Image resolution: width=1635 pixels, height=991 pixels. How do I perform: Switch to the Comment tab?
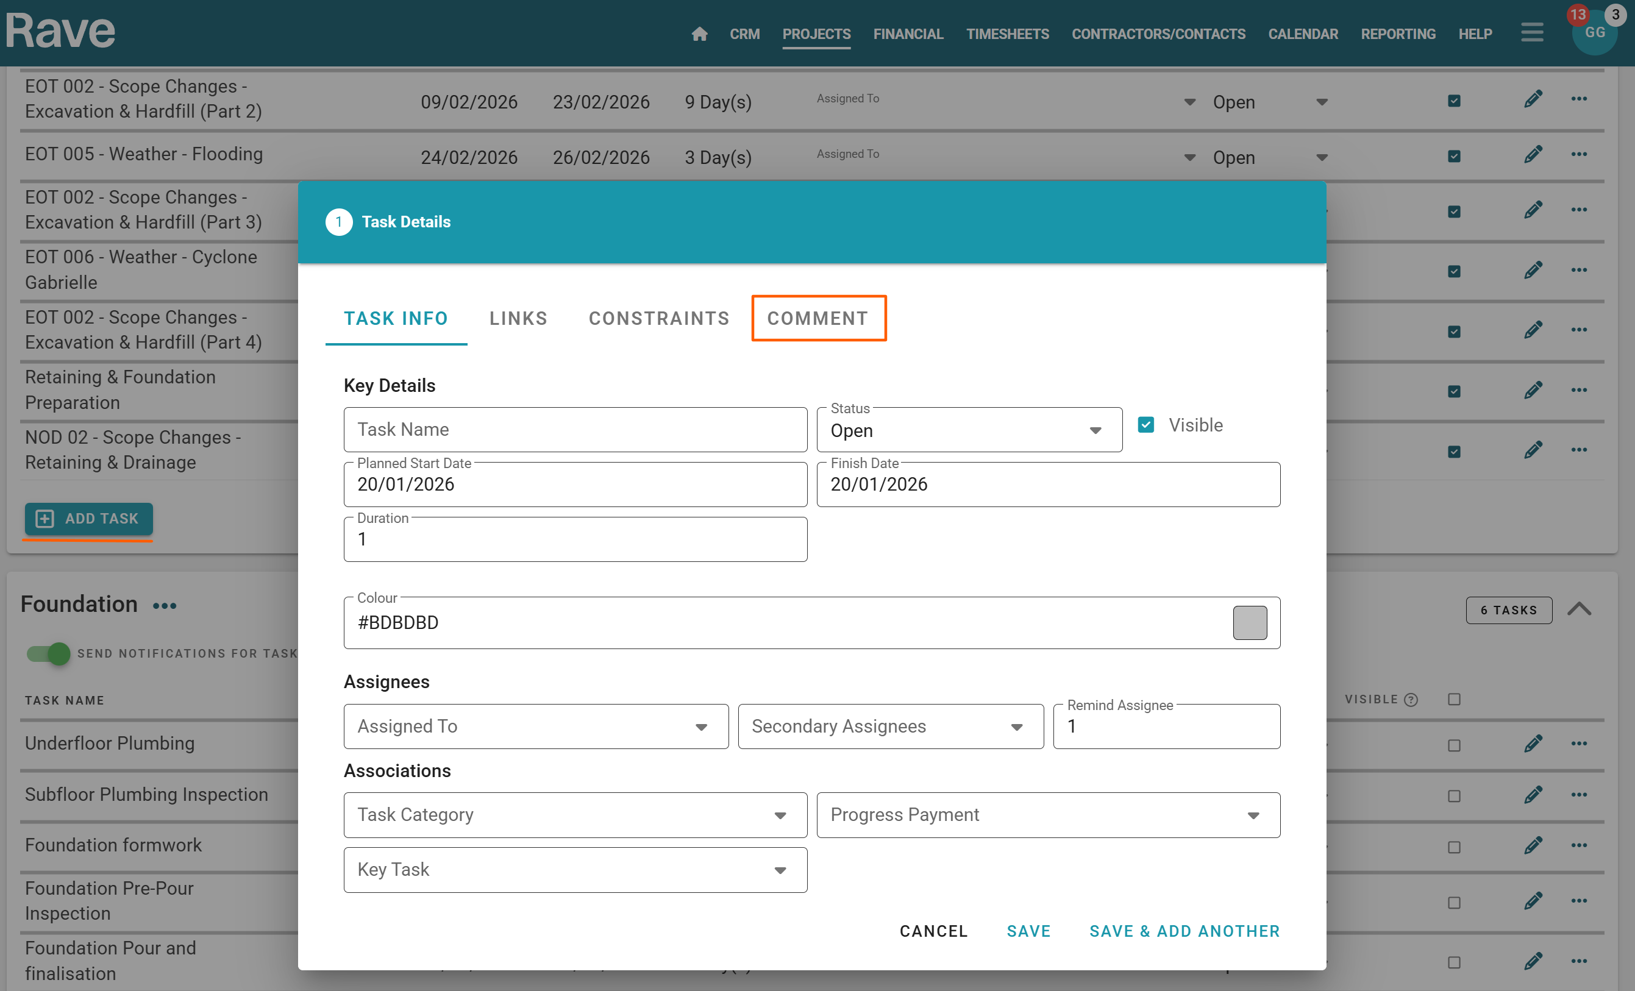click(817, 318)
